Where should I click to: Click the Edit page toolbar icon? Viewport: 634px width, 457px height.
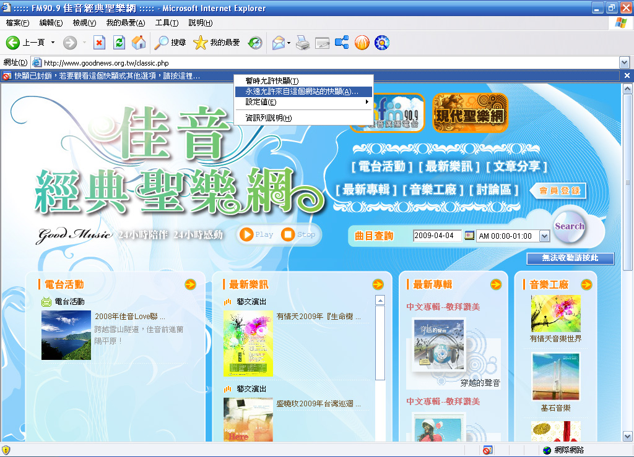(x=322, y=43)
